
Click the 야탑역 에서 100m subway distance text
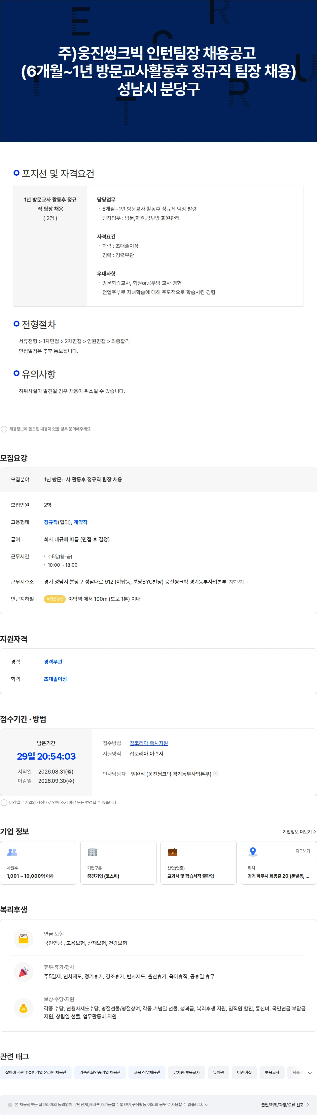[x=104, y=599]
